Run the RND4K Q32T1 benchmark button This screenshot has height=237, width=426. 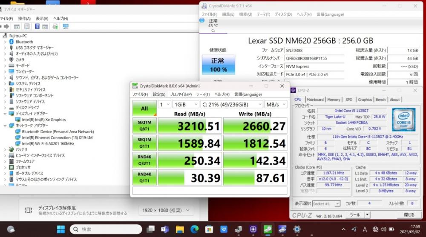pos(144,160)
